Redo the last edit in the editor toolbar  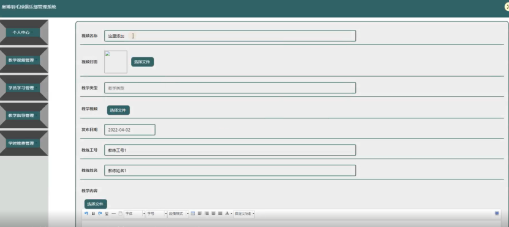[100, 214]
